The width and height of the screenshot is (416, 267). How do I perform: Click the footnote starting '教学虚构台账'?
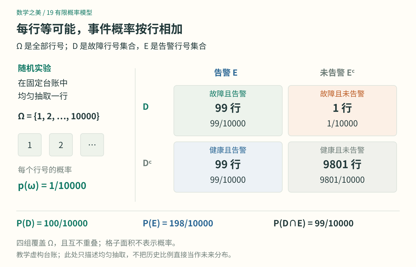coord(125,255)
